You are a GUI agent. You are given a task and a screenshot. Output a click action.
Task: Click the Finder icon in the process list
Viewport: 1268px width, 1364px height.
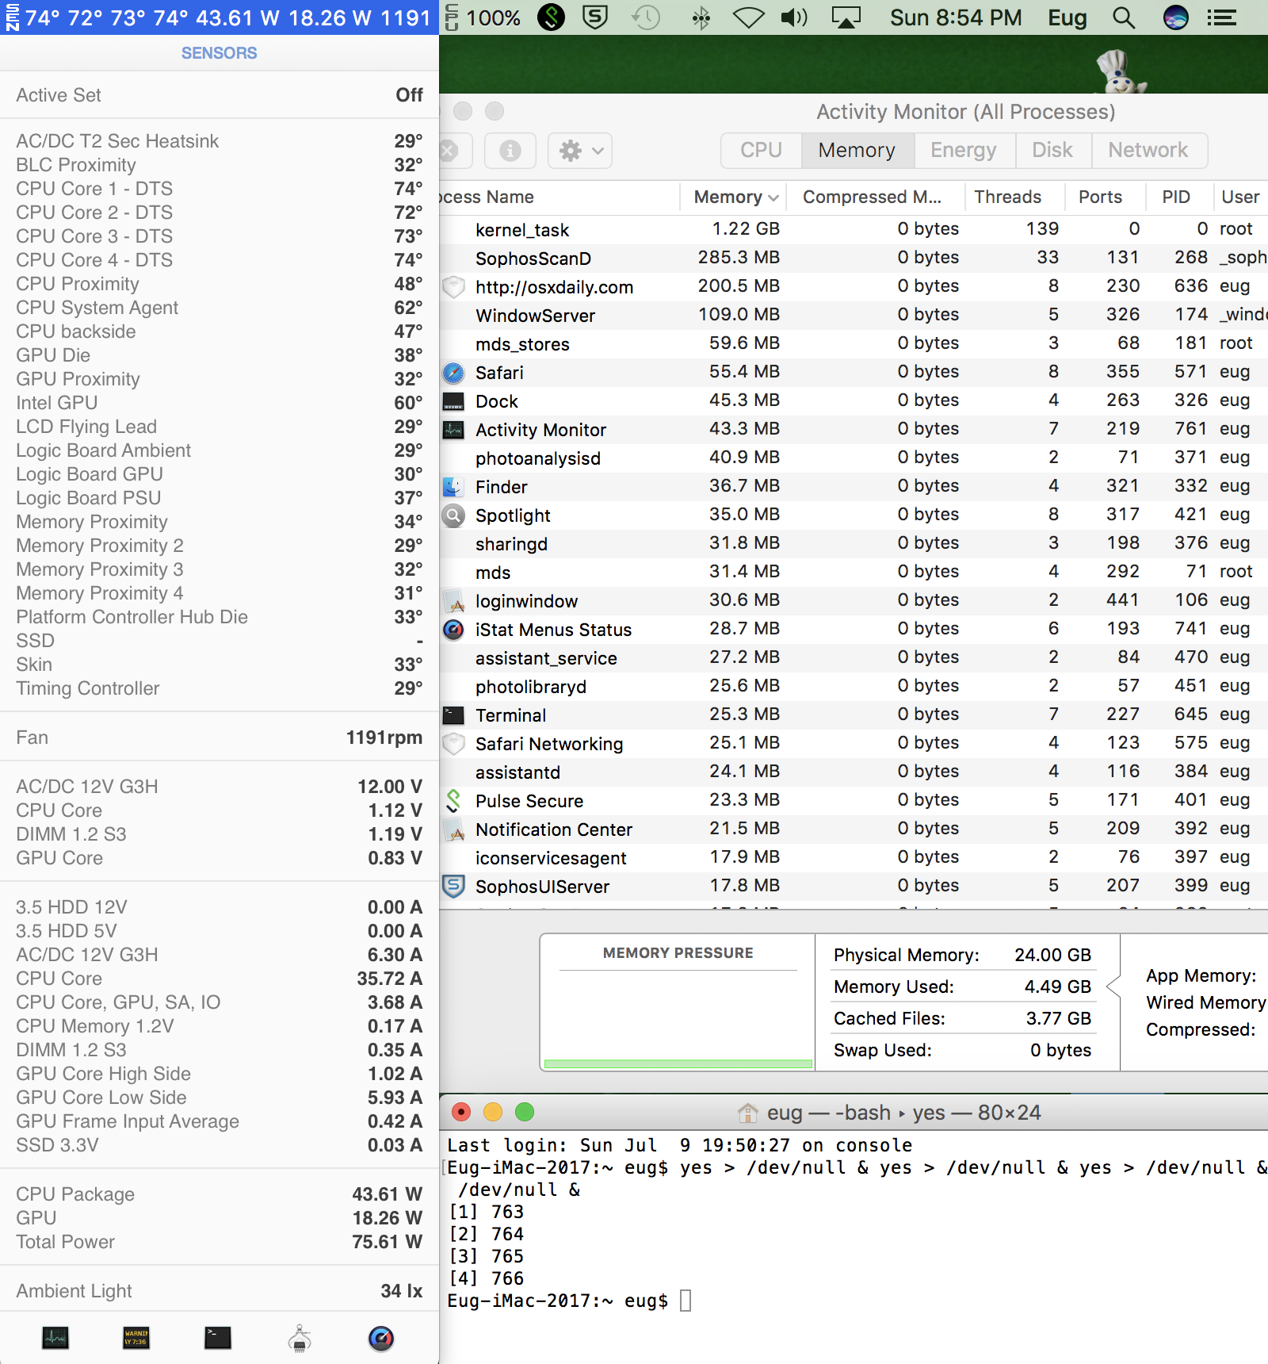point(453,487)
